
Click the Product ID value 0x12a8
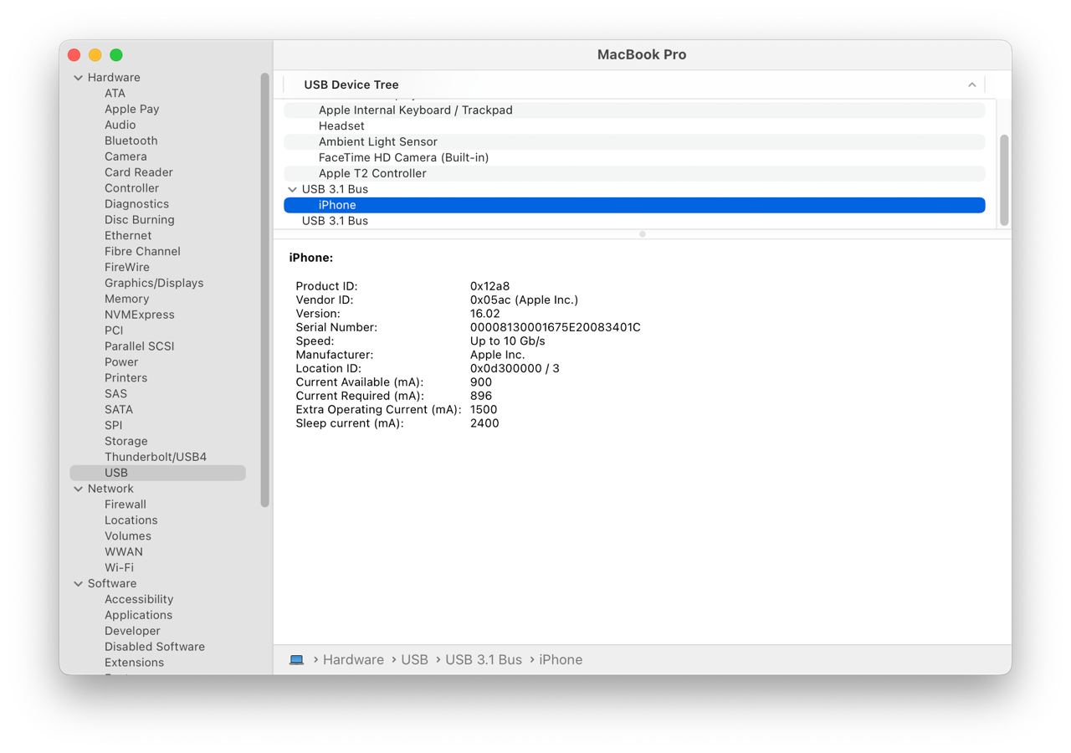pos(489,287)
